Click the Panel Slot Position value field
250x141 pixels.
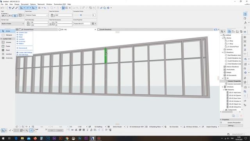[64, 15]
